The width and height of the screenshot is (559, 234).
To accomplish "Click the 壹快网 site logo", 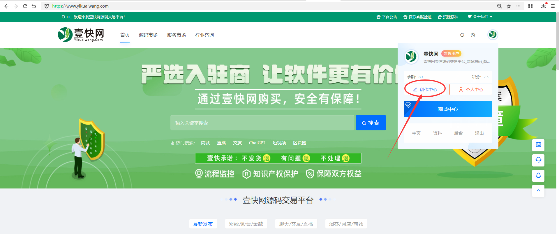I will (x=81, y=35).
